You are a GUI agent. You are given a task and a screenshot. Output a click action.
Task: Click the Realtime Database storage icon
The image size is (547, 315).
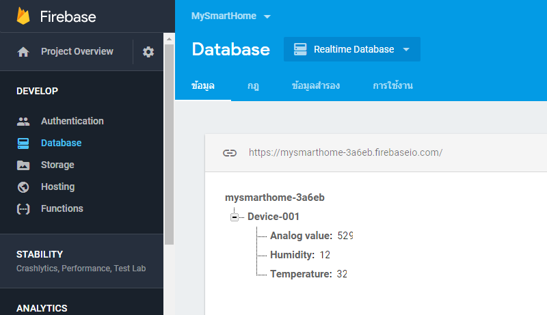coord(300,49)
